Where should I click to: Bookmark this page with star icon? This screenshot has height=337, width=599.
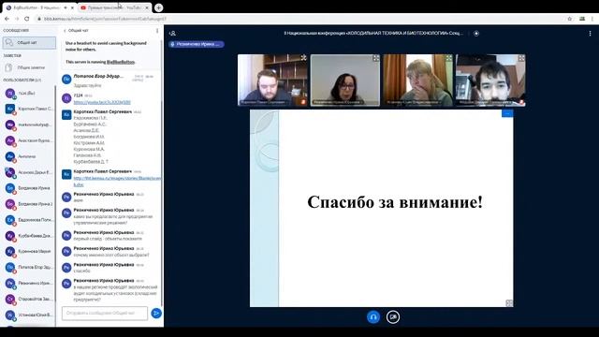(570, 19)
